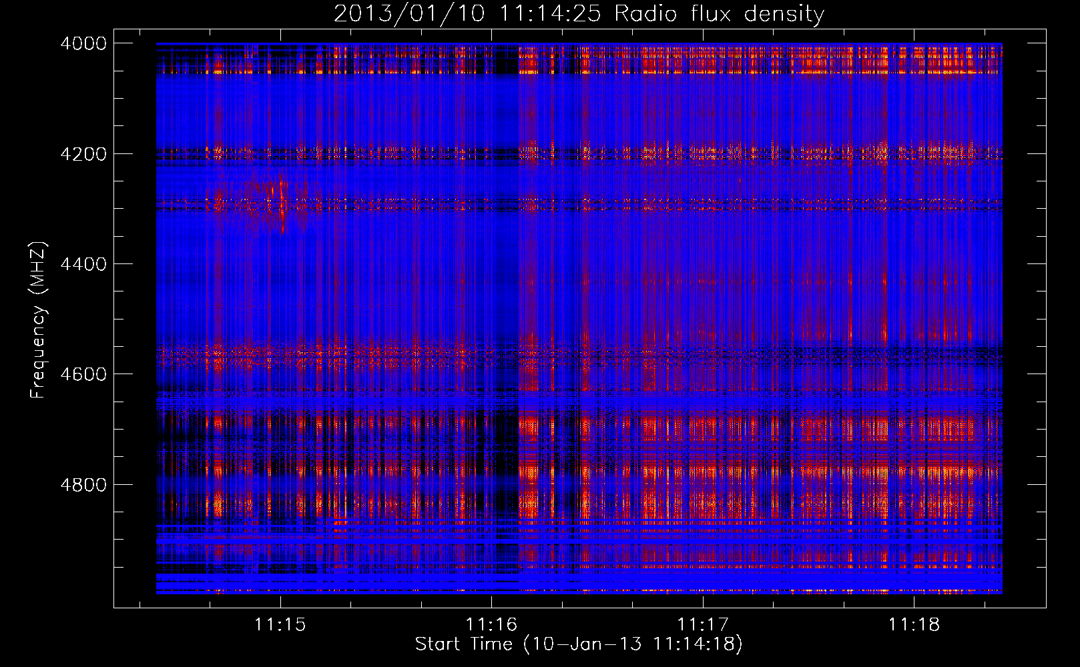Click the 4000 frequency axis label
This screenshot has height=667, width=1080.
83,43
